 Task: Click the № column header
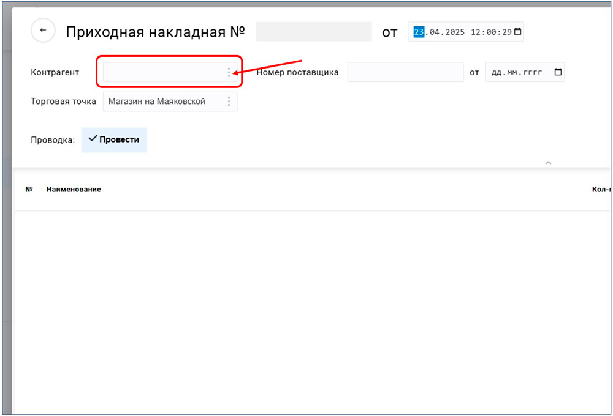pyautogui.click(x=29, y=190)
